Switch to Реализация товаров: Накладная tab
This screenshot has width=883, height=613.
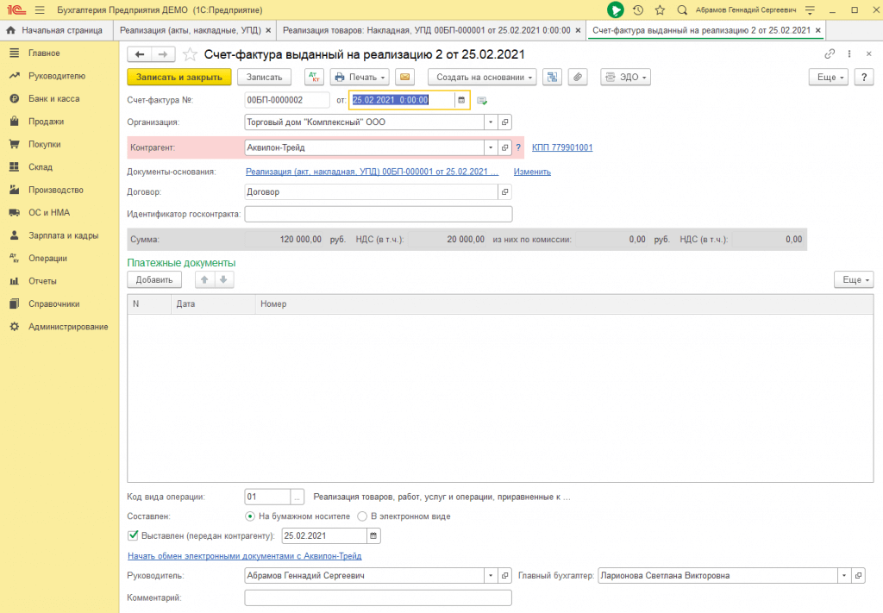click(x=426, y=30)
